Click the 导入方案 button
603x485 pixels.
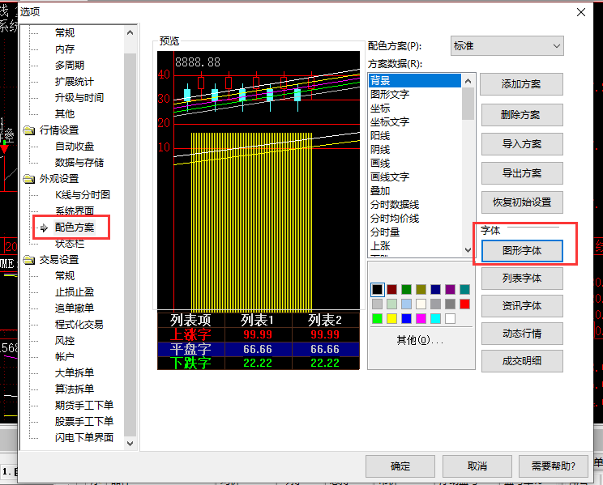click(x=522, y=144)
